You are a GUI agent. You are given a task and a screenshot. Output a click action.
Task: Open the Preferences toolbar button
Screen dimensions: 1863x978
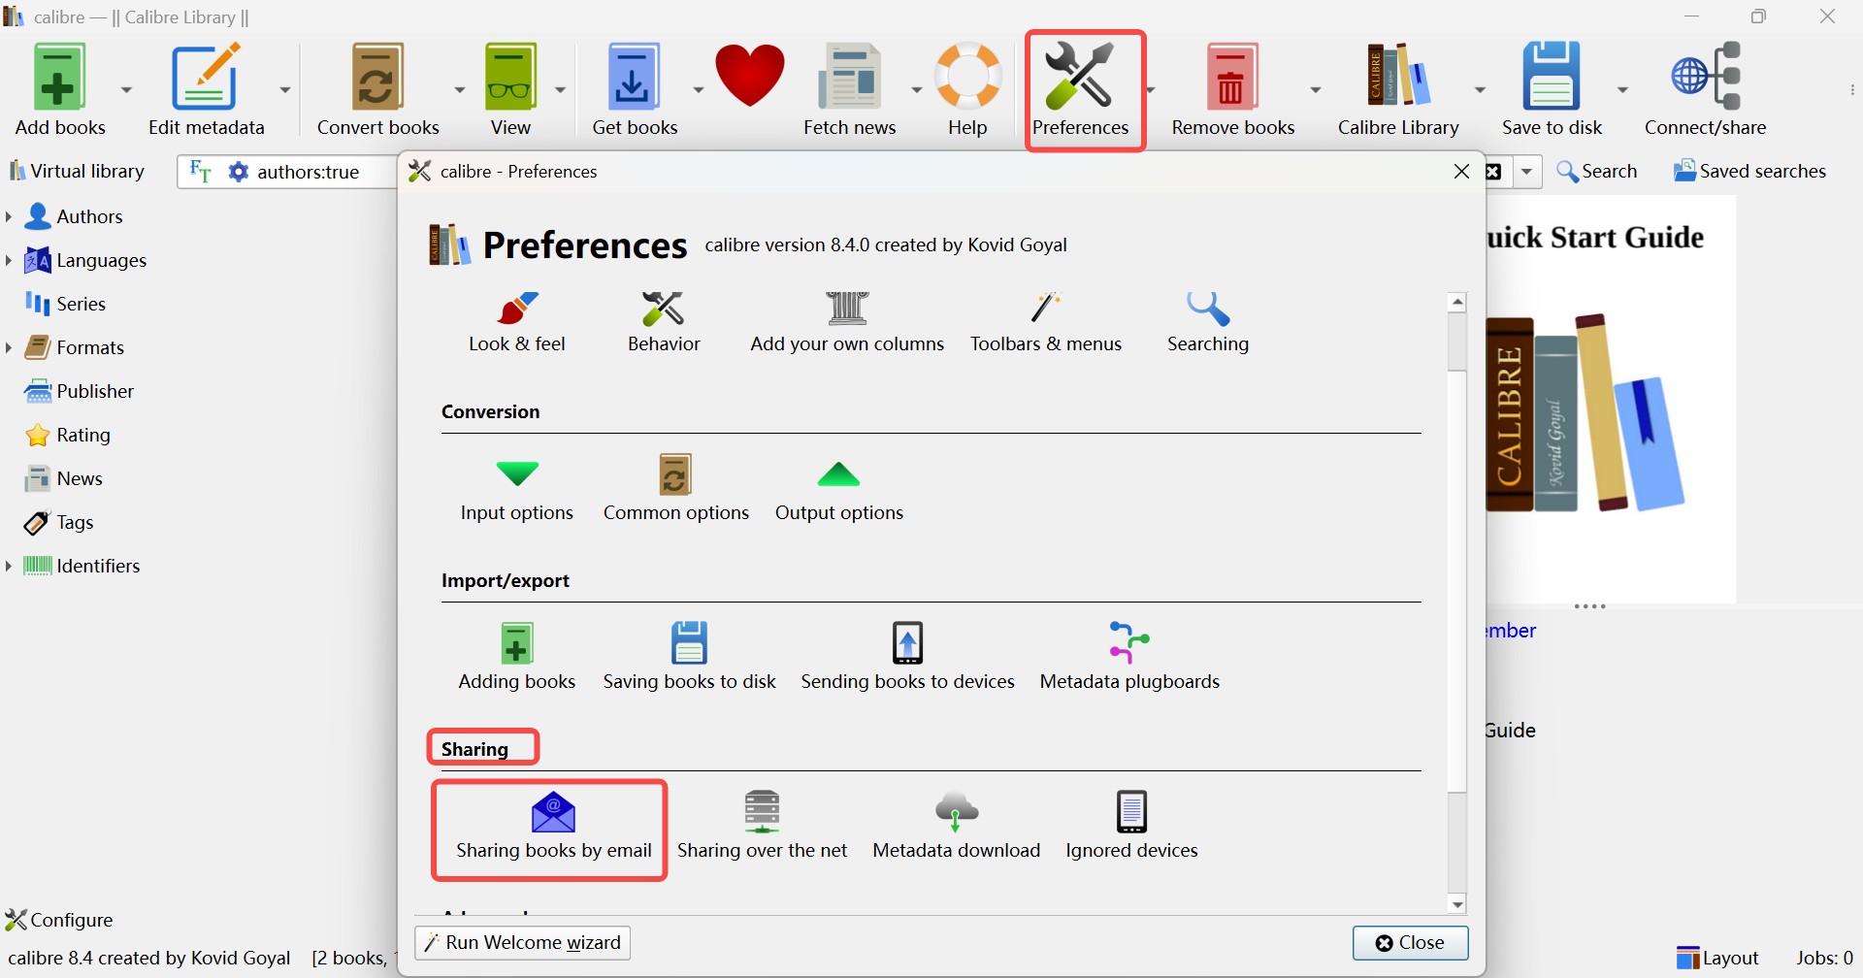[1081, 88]
